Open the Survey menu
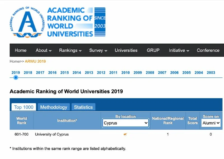This screenshot has width=224, height=159. click(98, 50)
